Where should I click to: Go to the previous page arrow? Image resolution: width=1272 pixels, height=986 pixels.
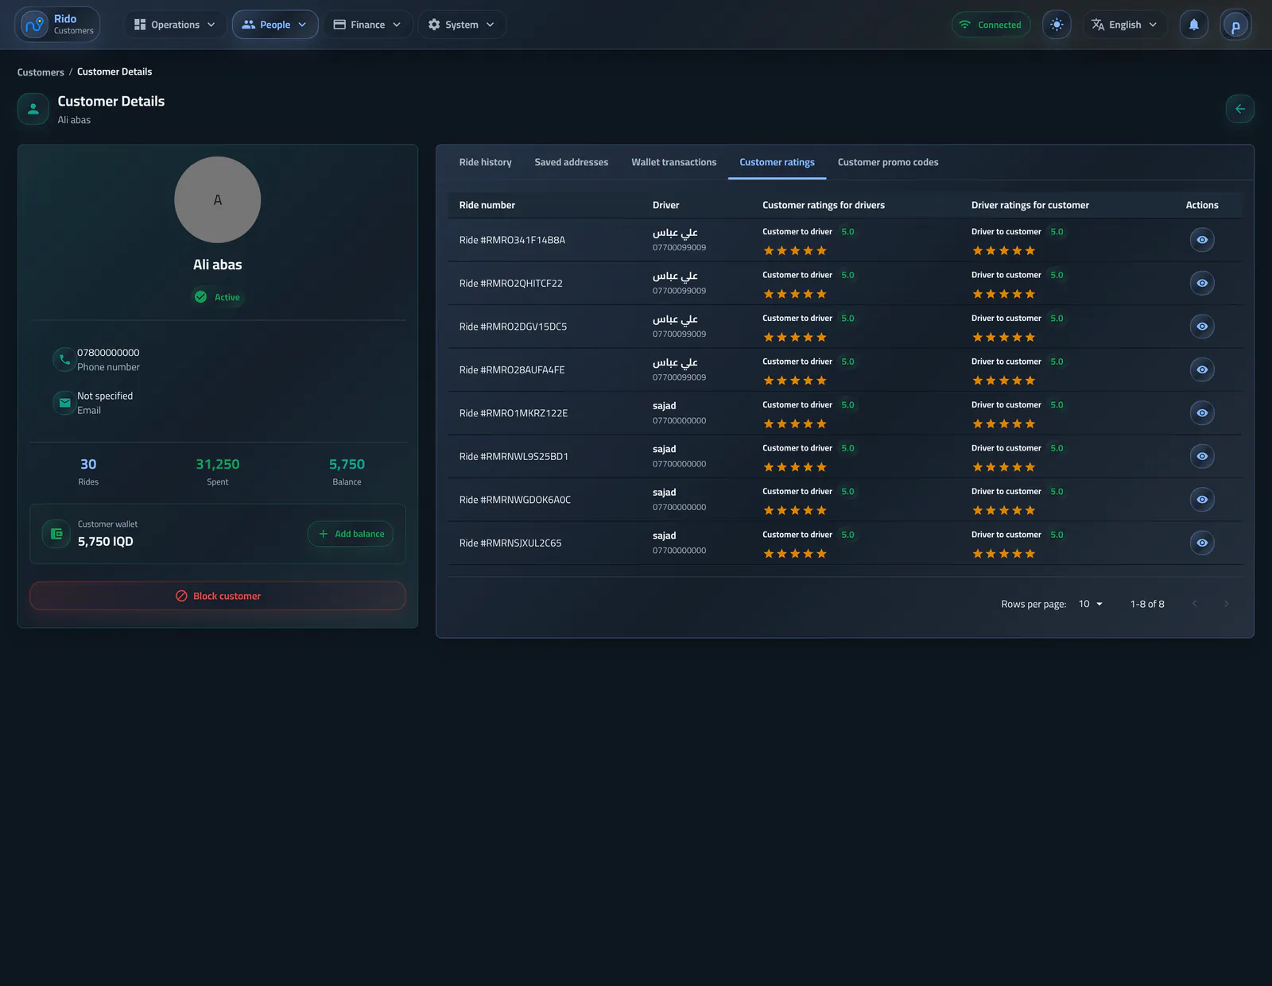point(1194,604)
